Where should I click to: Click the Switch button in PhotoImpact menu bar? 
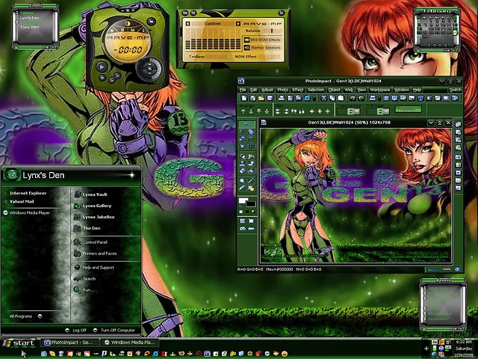pyautogui.click(x=455, y=90)
